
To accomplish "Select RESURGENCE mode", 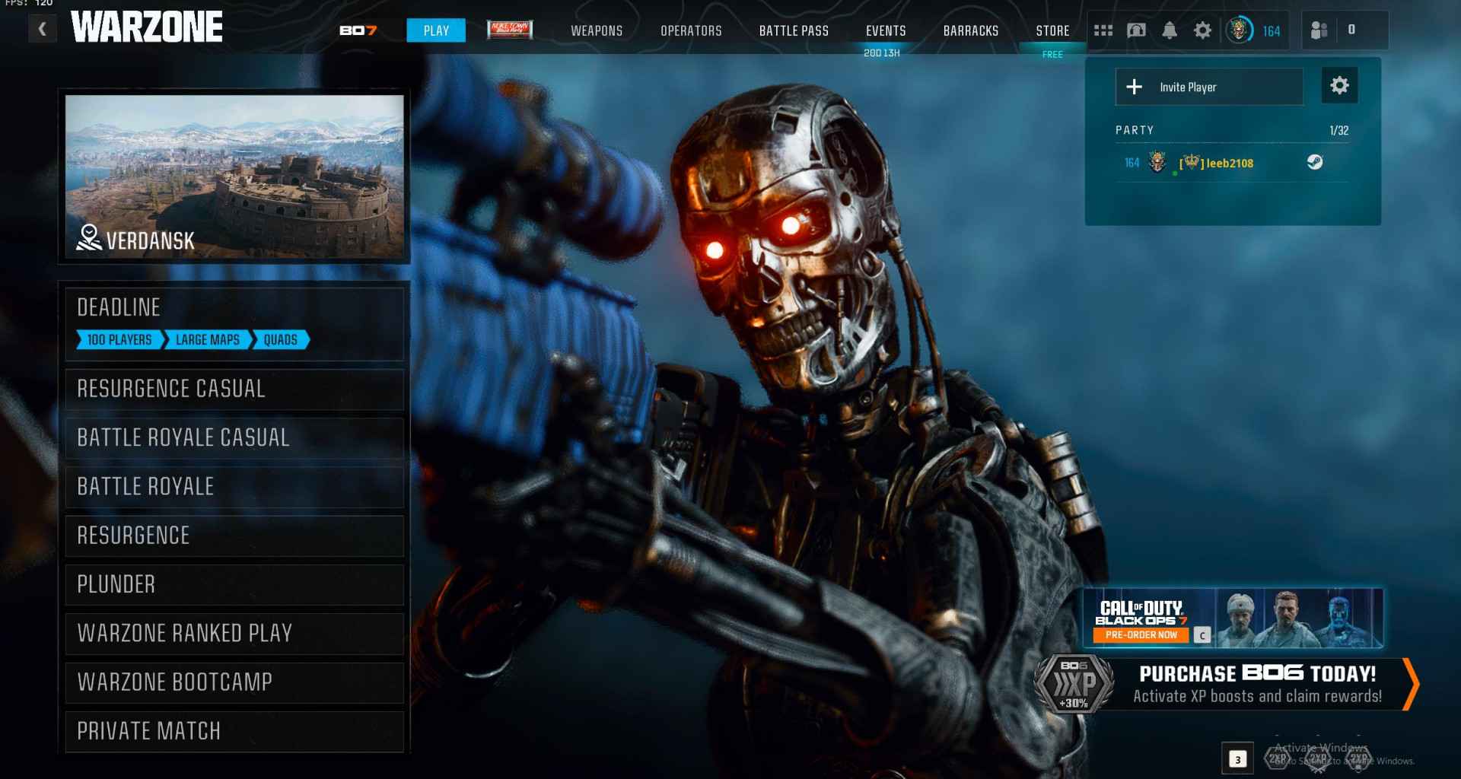I will (x=234, y=536).
